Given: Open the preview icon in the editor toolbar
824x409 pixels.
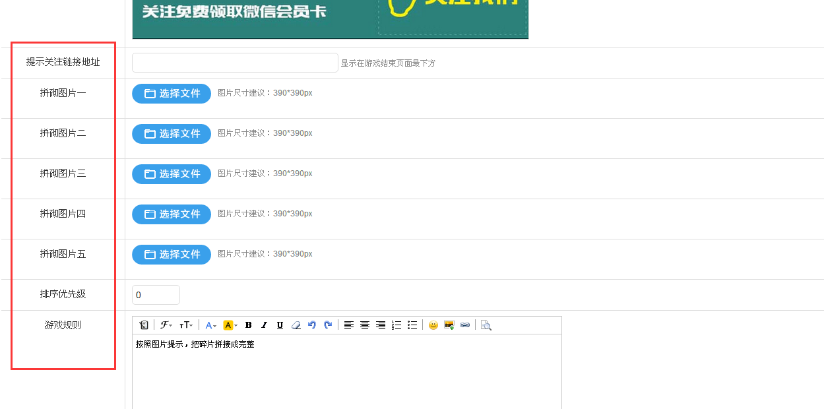Looking at the screenshot, I should pos(486,325).
